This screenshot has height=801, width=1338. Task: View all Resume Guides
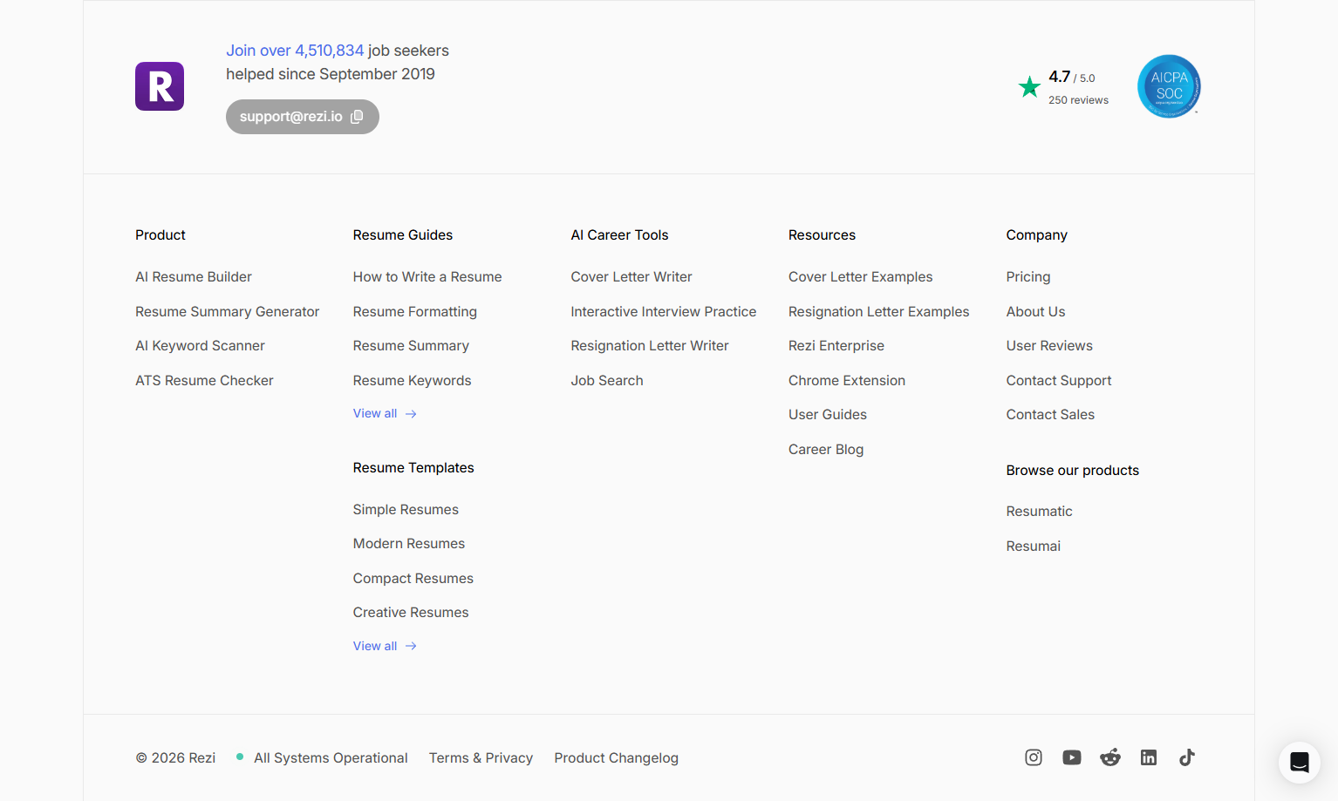385,413
